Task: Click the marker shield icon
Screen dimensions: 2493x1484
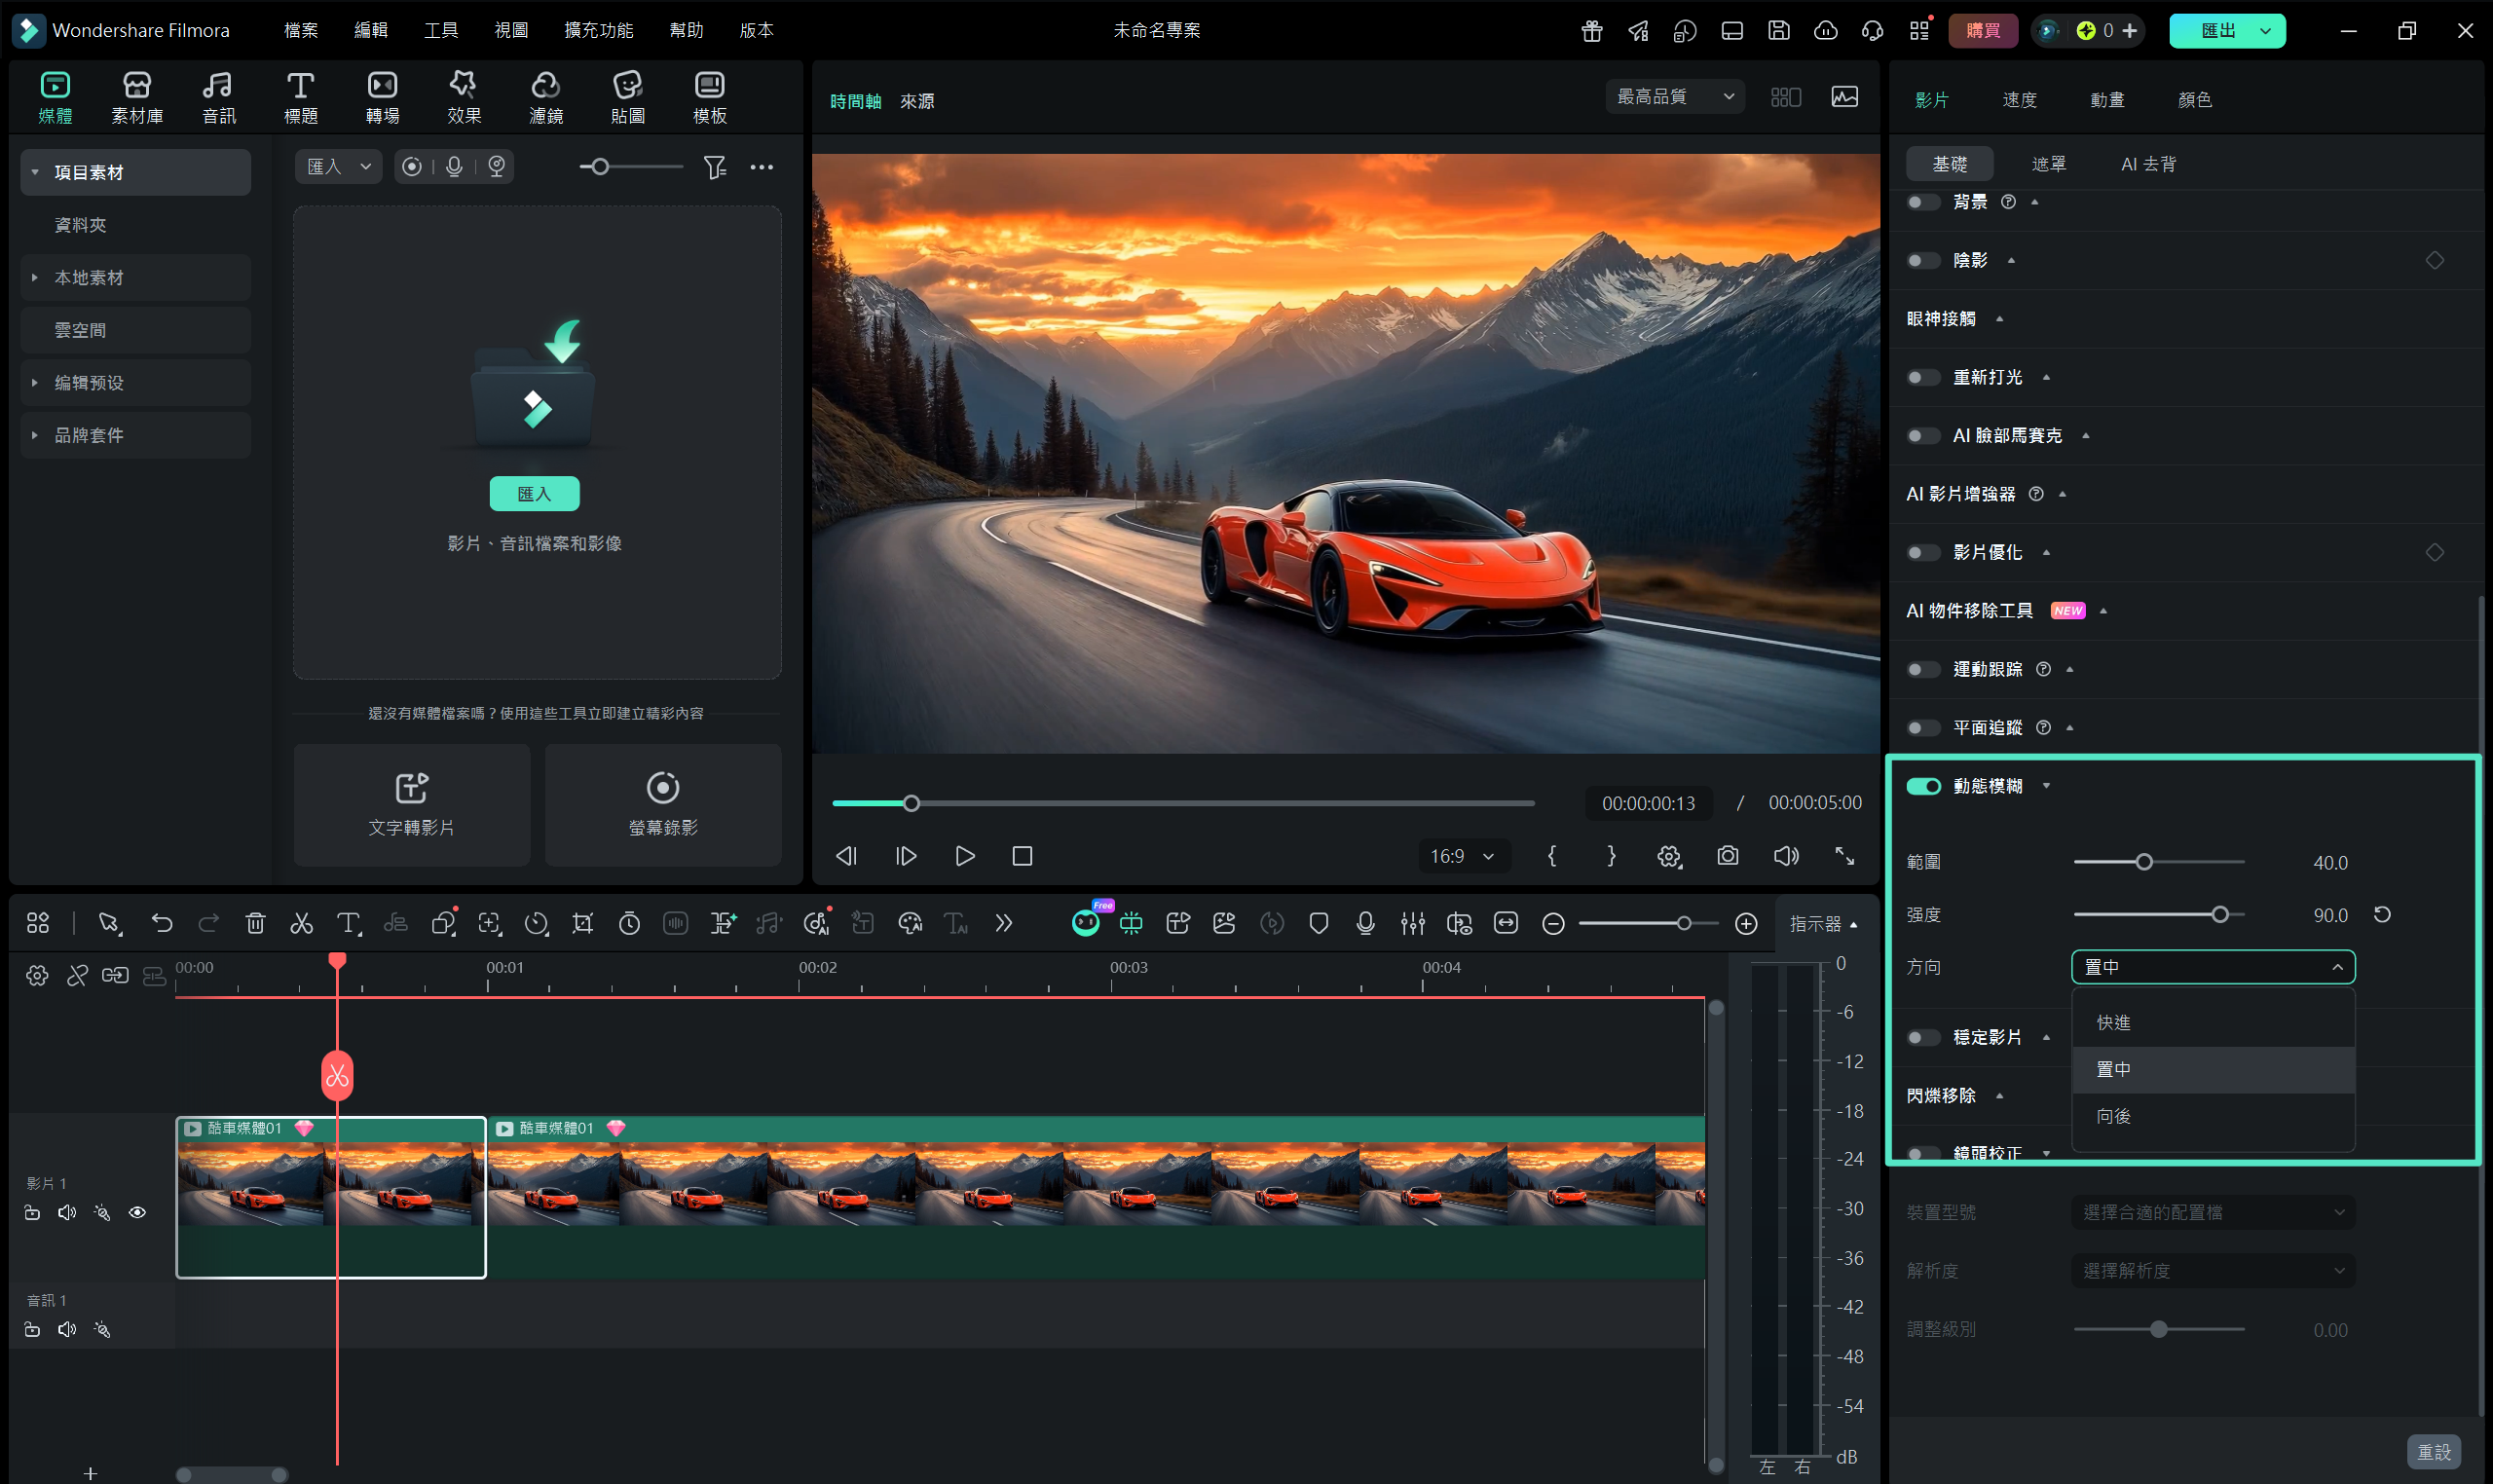Action: pos(1319,923)
